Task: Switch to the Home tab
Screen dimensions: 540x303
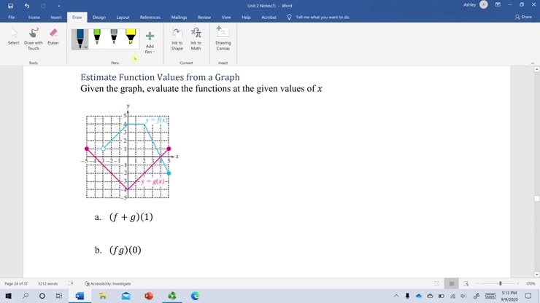Action: point(34,17)
